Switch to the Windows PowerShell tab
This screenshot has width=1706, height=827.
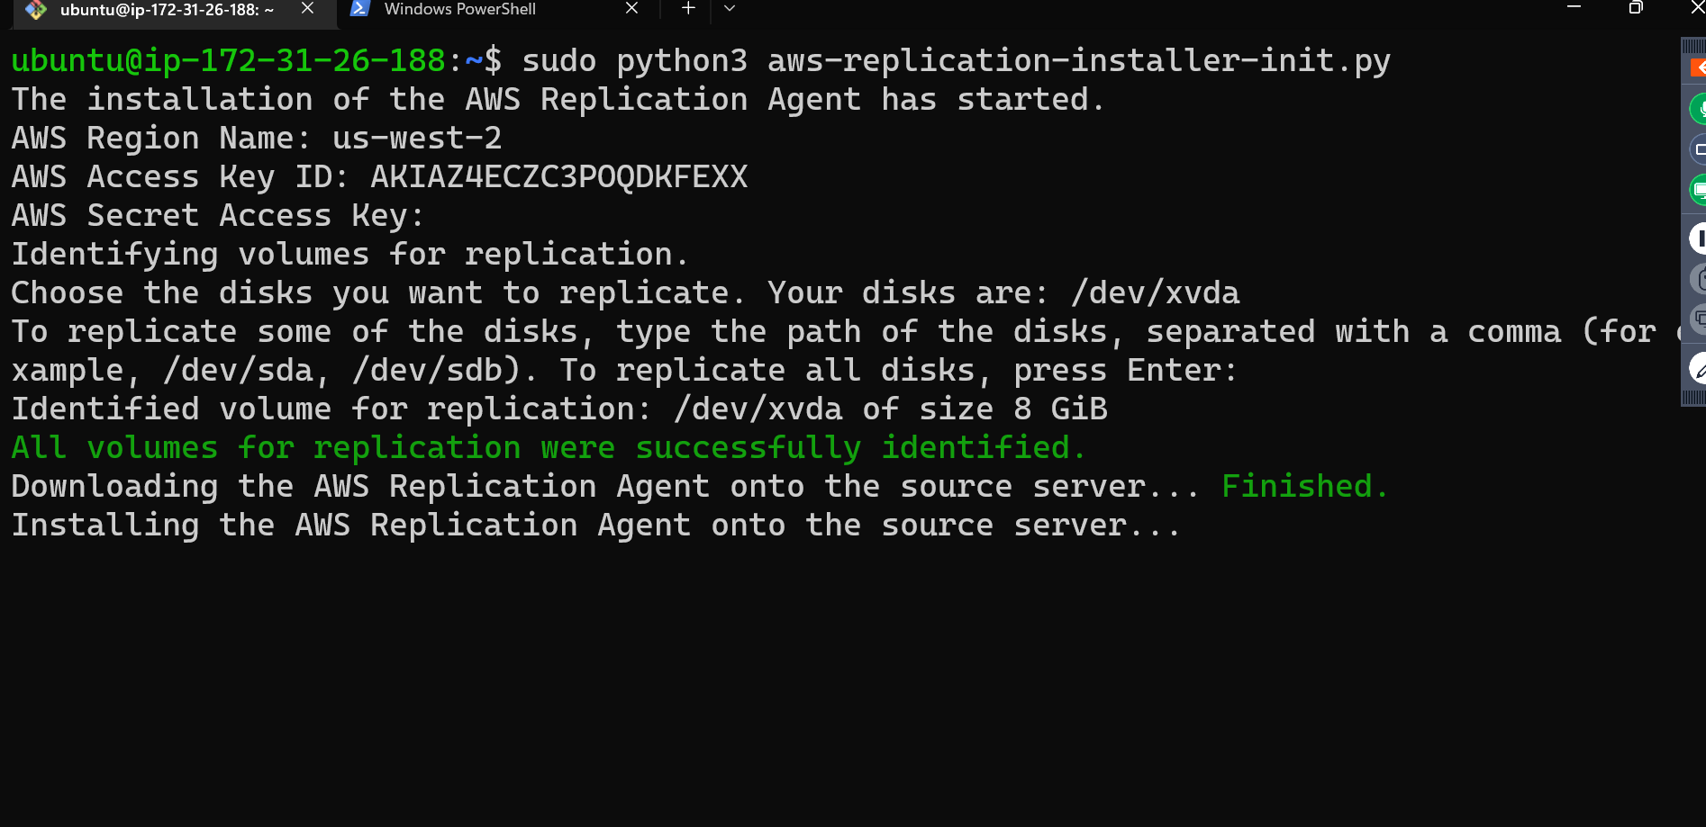[459, 9]
